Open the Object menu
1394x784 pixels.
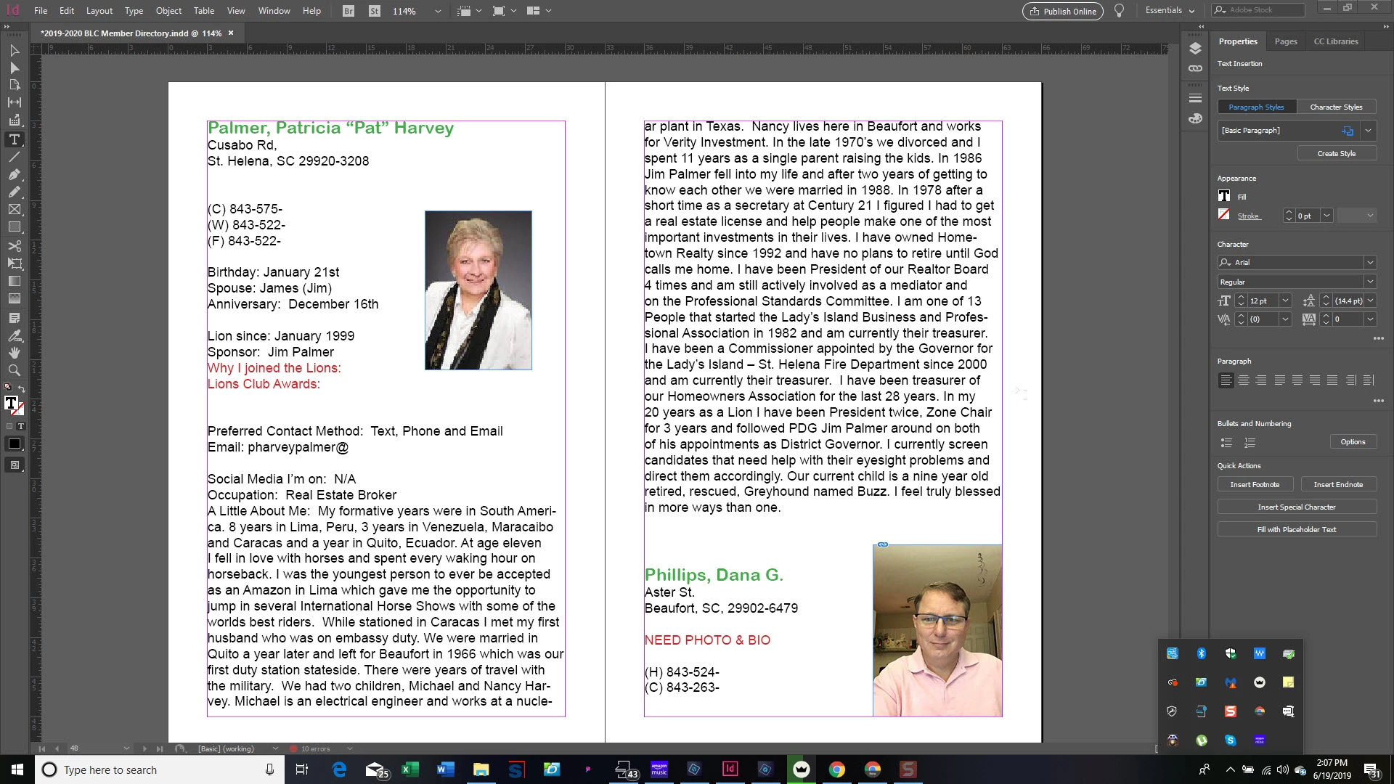coord(168,11)
